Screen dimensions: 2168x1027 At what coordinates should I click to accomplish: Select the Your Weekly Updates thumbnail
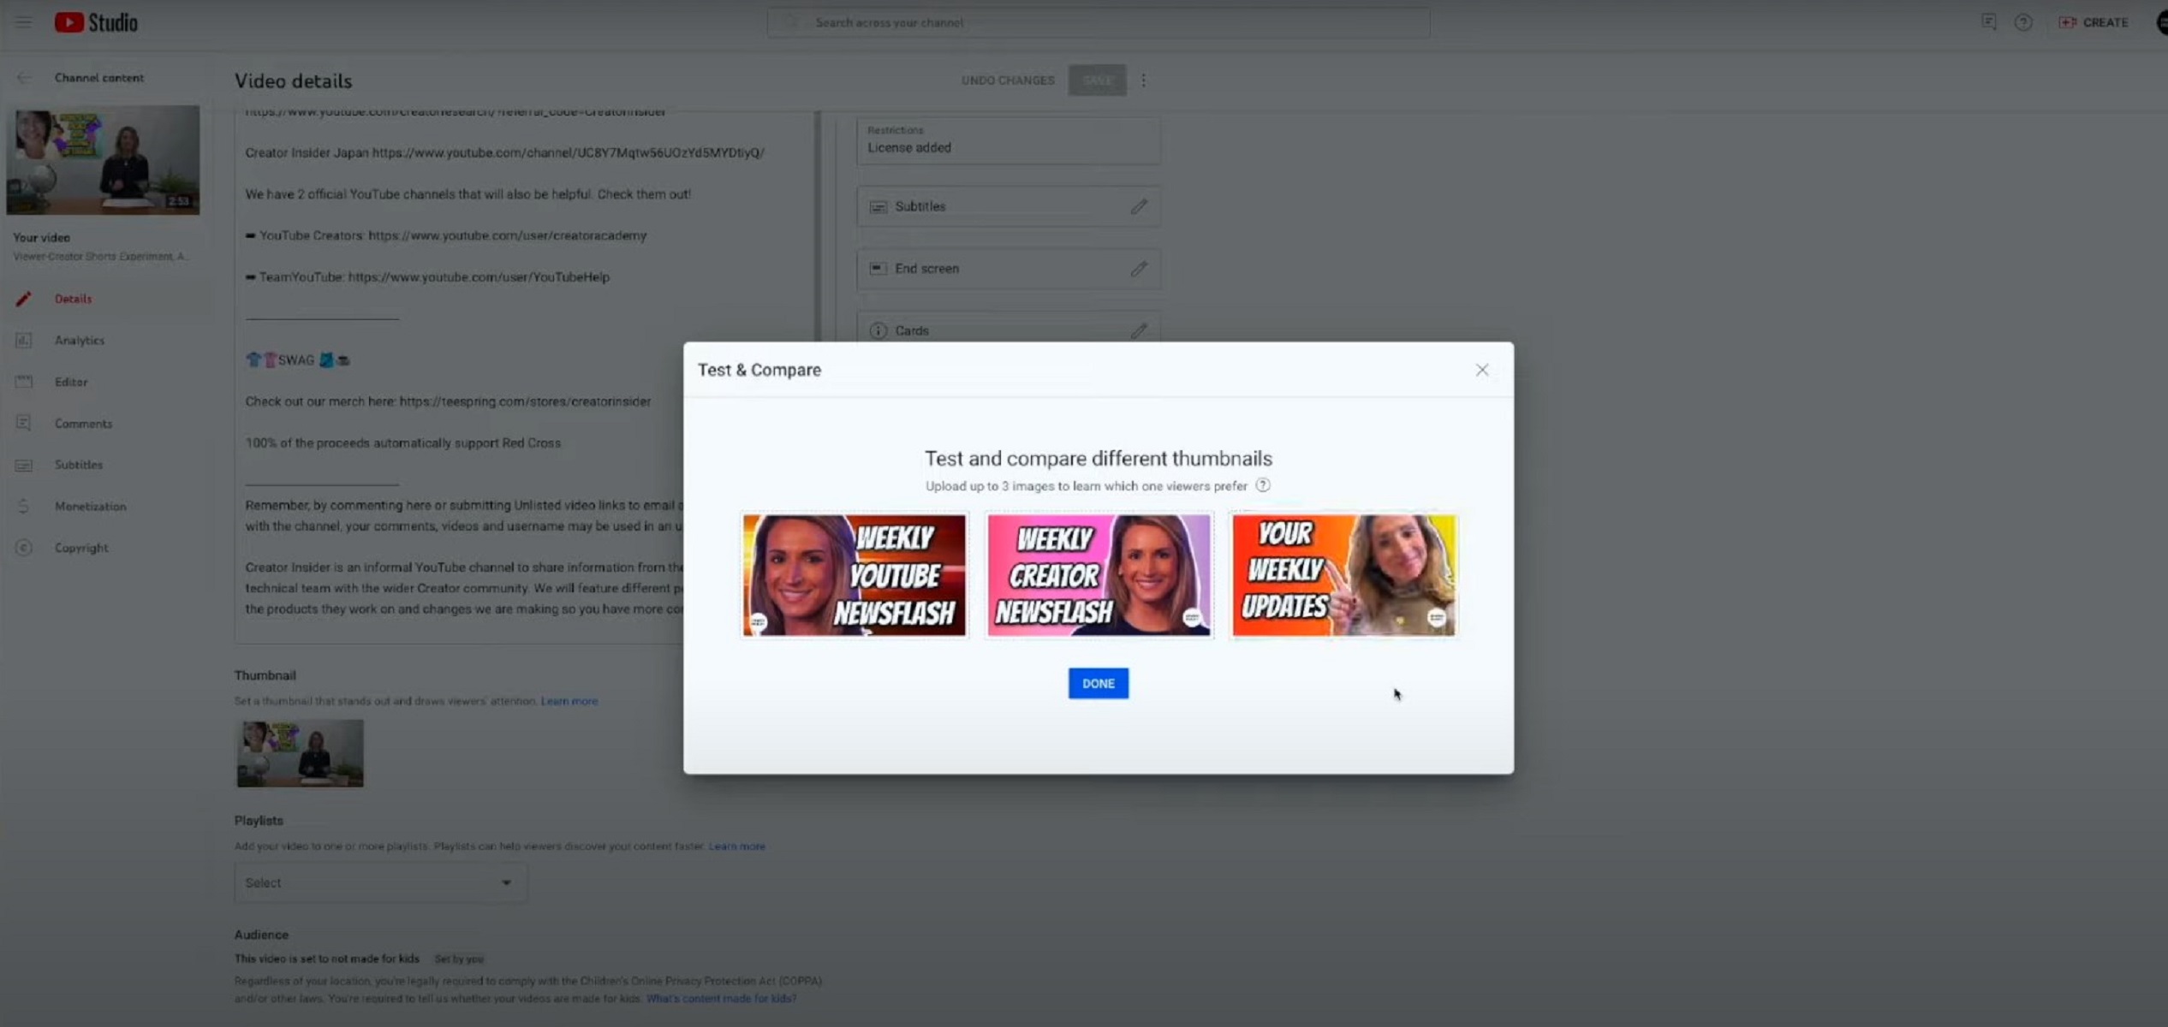(1343, 575)
